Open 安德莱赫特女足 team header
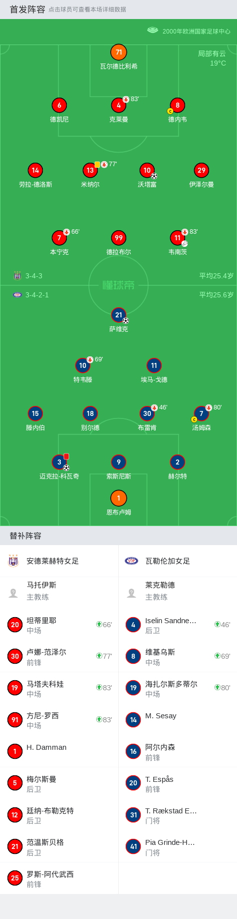Screen dimensions: 237x919 coord(59,561)
